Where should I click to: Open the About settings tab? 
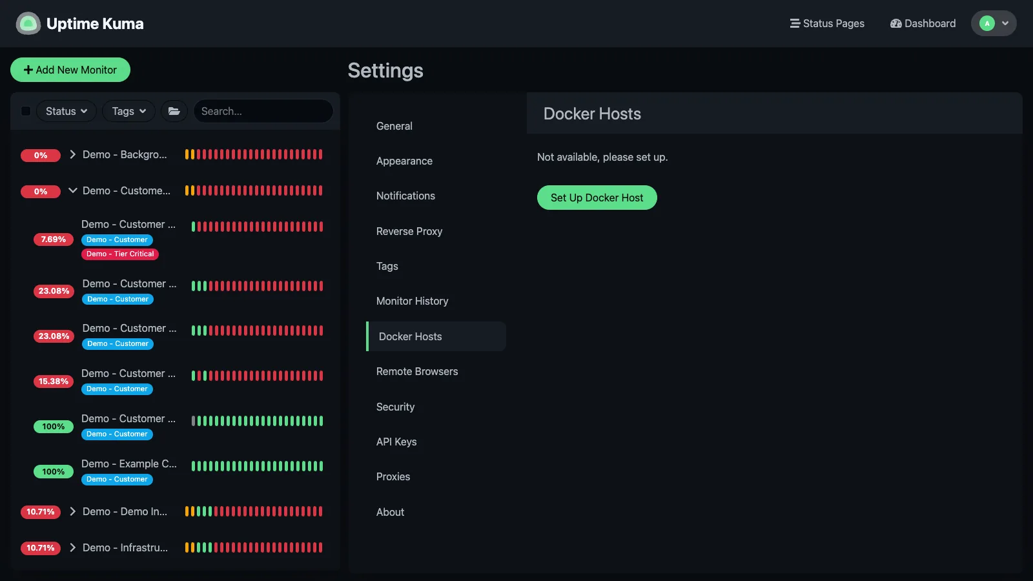click(436, 512)
